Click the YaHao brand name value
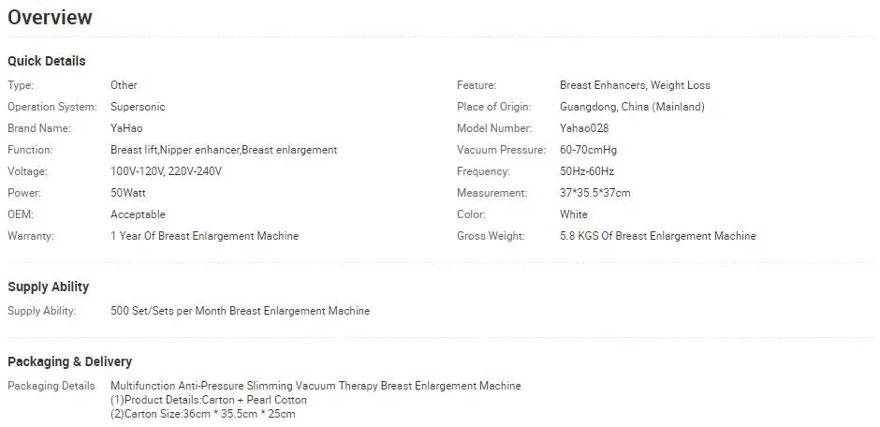This screenshot has height=427, width=880. [x=126, y=128]
